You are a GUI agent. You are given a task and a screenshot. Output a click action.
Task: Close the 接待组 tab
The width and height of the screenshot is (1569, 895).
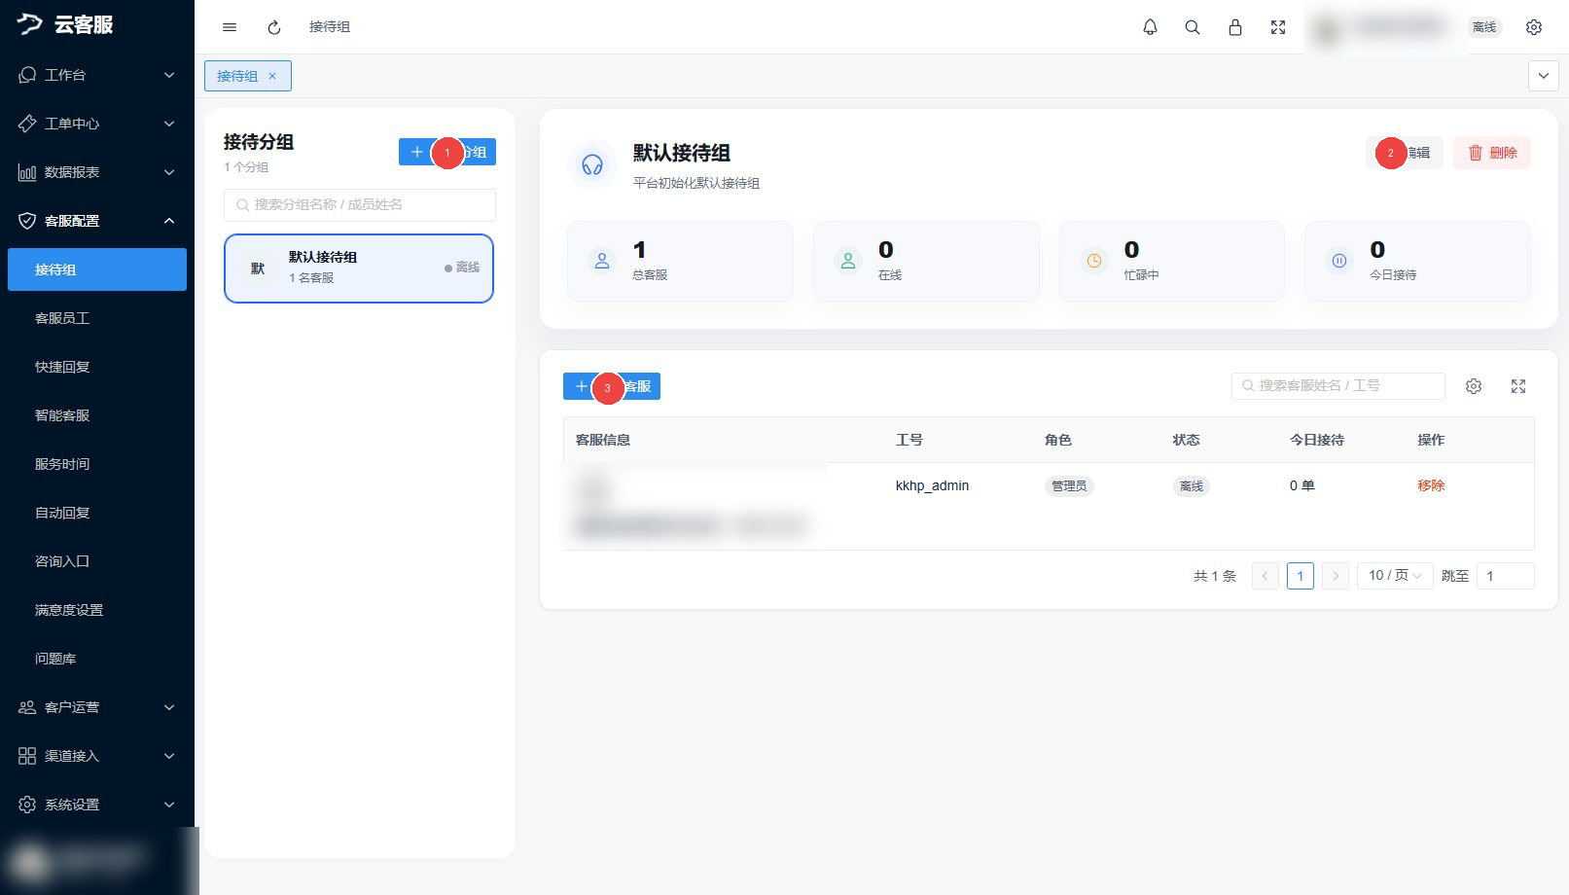click(x=272, y=76)
